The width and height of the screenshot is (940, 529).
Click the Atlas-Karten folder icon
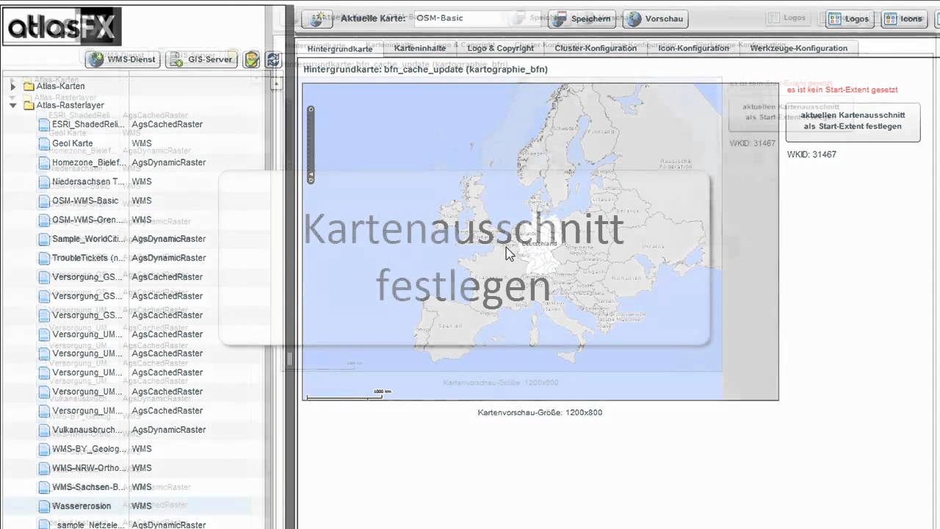click(x=29, y=86)
